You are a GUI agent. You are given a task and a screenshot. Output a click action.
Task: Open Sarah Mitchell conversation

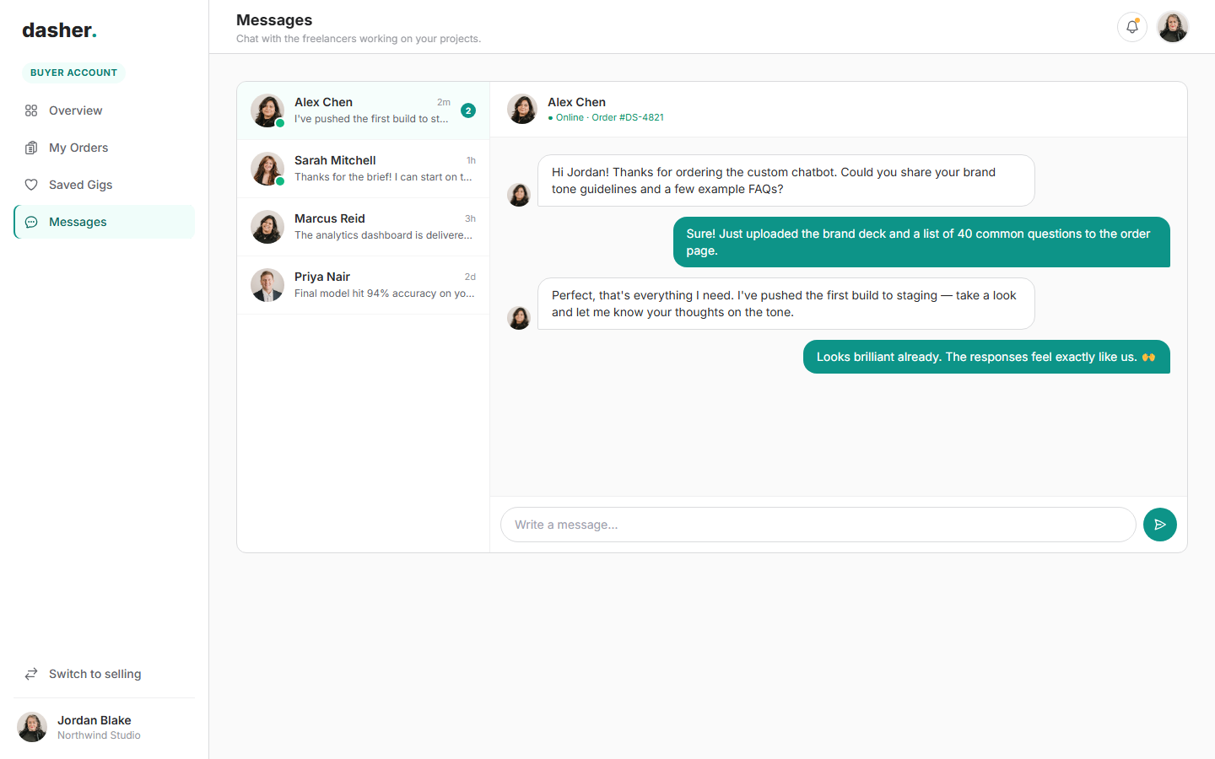pos(364,169)
